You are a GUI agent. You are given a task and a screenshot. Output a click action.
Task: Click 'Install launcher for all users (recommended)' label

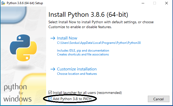[87, 92]
